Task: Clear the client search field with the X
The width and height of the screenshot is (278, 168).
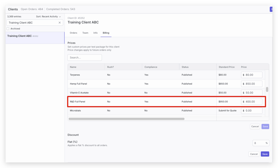Action: coord(60,23)
